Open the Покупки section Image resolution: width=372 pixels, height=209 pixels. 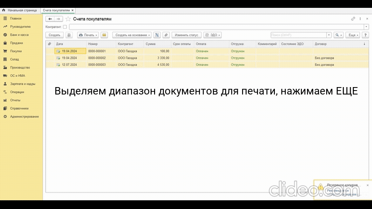(16, 51)
